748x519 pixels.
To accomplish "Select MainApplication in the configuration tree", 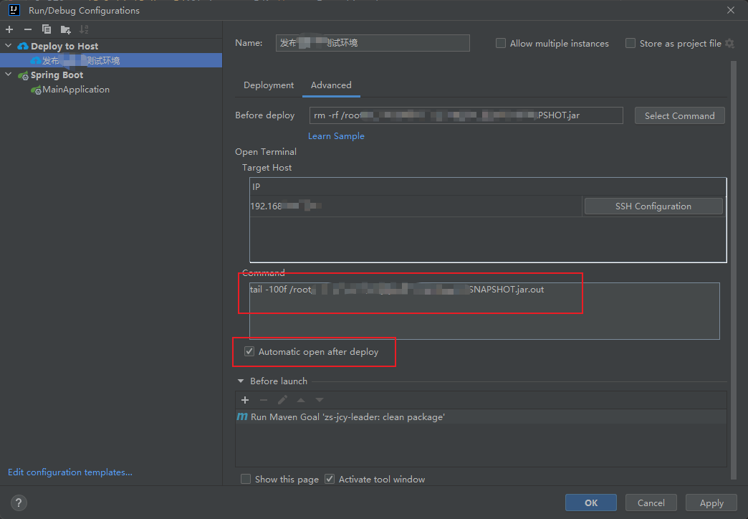I will coord(75,90).
